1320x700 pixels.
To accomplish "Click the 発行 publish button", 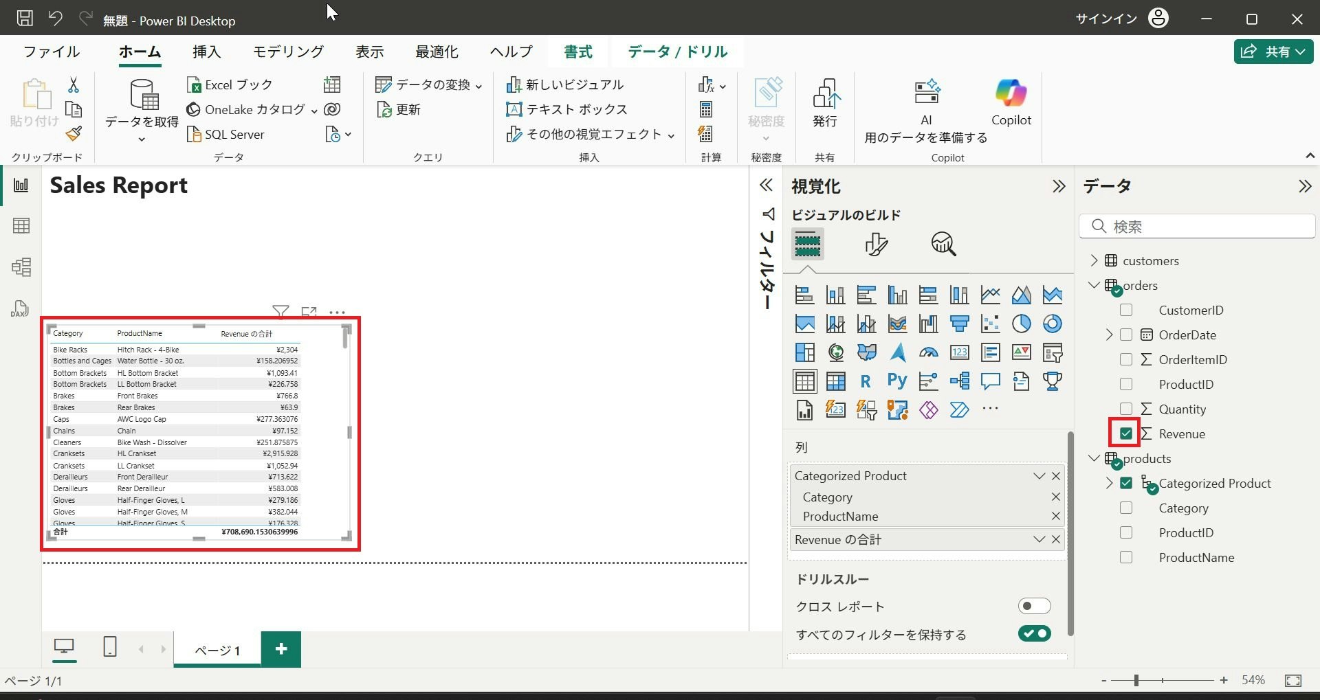I will pos(825,103).
